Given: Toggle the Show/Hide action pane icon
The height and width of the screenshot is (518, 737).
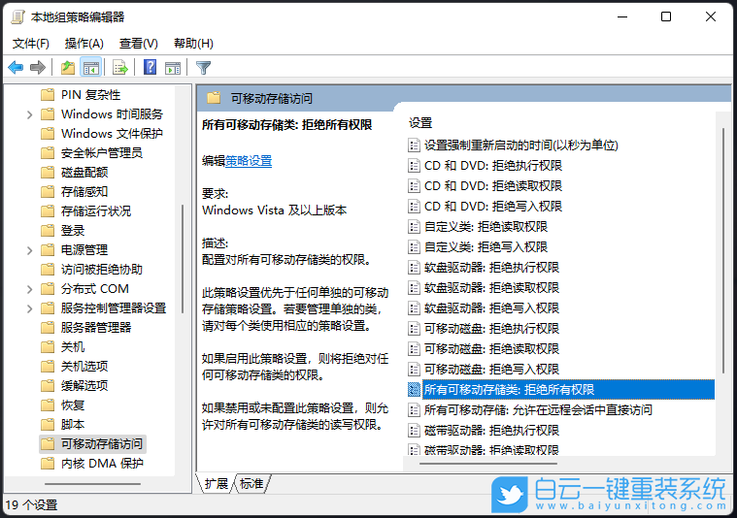Looking at the screenshot, I should click(173, 68).
